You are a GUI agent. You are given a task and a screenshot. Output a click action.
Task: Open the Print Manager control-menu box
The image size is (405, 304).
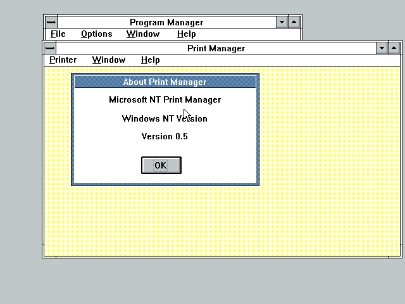pyautogui.click(x=50, y=48)
